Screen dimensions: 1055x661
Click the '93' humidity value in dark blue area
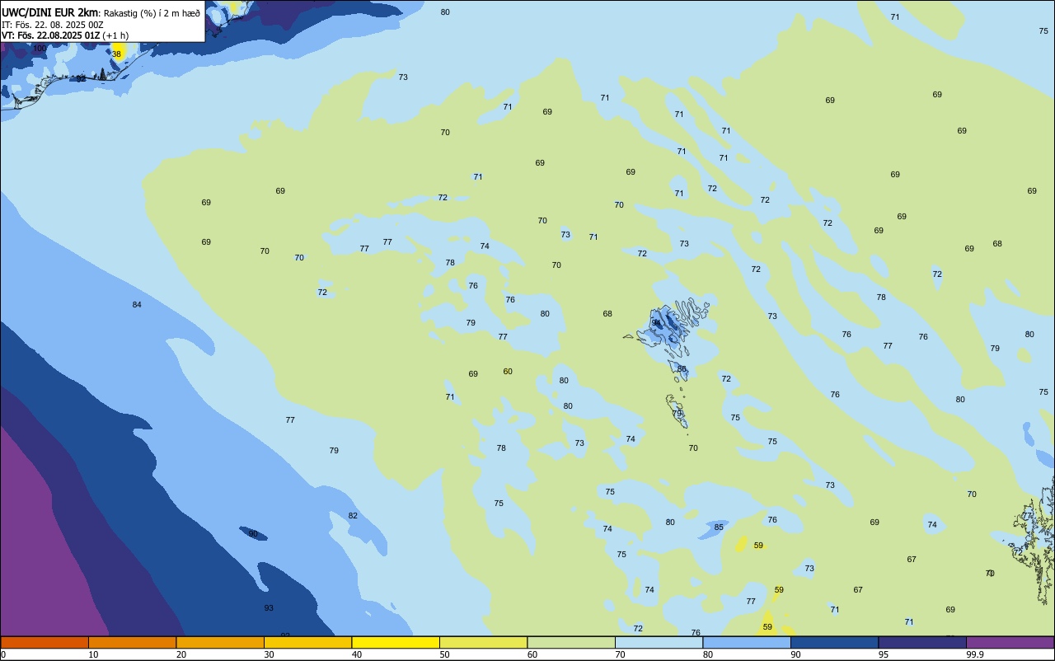pos(269,608)
